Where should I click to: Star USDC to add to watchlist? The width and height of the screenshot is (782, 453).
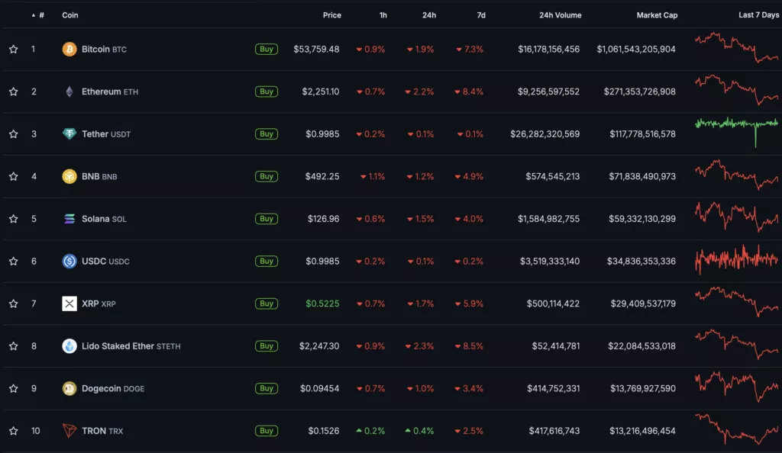tap(13, 261)
